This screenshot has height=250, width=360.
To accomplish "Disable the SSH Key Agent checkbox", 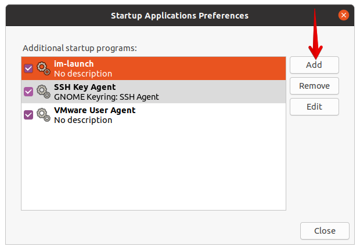I will [x=28, y=92].
